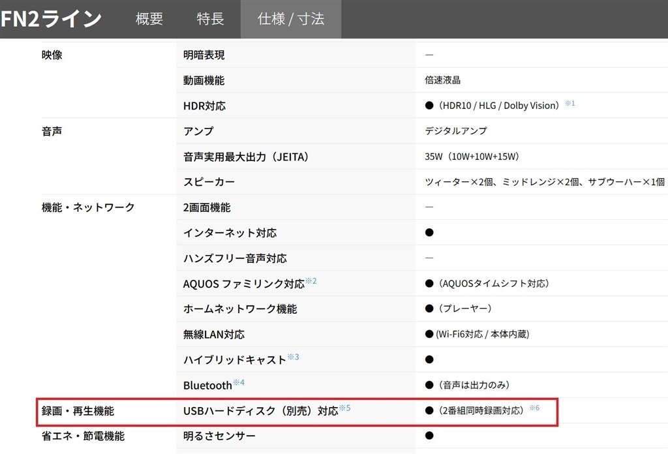Viewport: 668px width, 454px height.
Task: Switch to the 概要 tab
Action: [149, 20]
